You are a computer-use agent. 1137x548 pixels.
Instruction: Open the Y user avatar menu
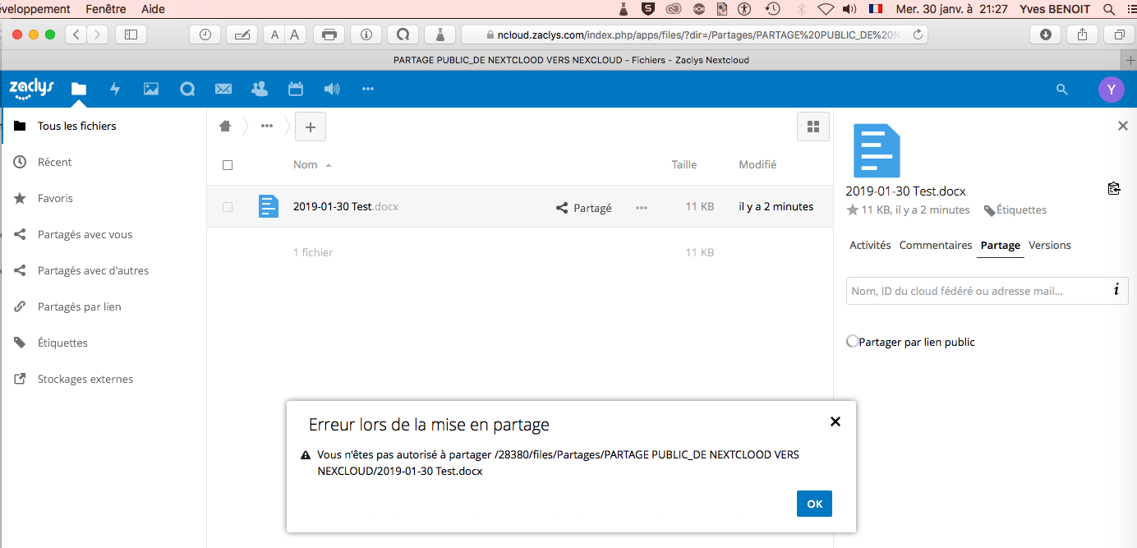click(x=1111, y=90)
